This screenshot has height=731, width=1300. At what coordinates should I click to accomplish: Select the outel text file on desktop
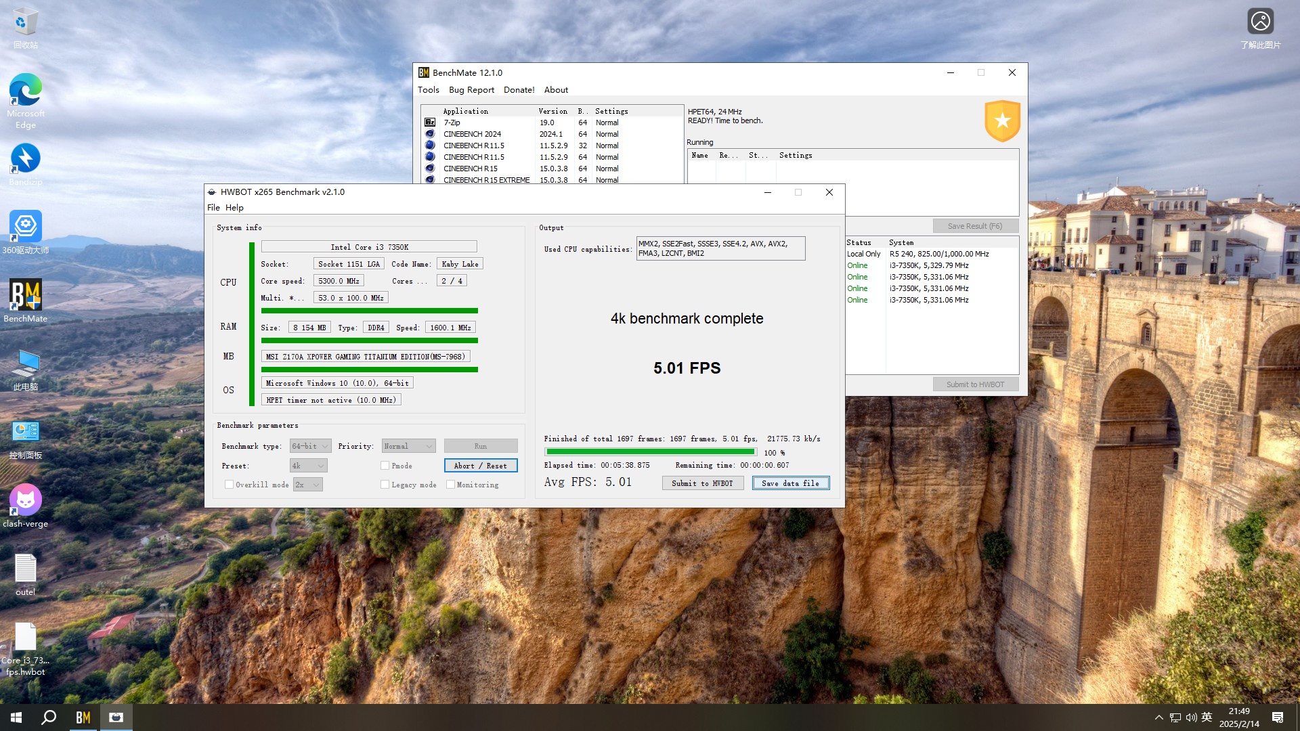pyautogui.click(x=25, y=575)
